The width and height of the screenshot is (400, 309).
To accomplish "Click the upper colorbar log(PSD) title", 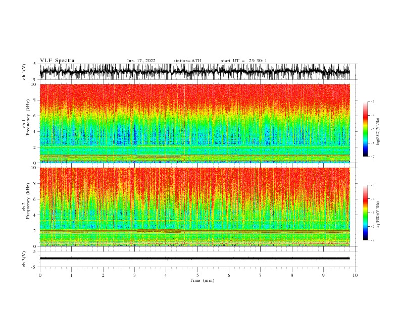I will [x=378, y=132].
